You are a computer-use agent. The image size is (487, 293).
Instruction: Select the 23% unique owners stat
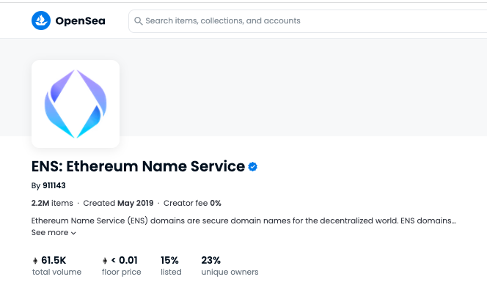tap(230, 266)
